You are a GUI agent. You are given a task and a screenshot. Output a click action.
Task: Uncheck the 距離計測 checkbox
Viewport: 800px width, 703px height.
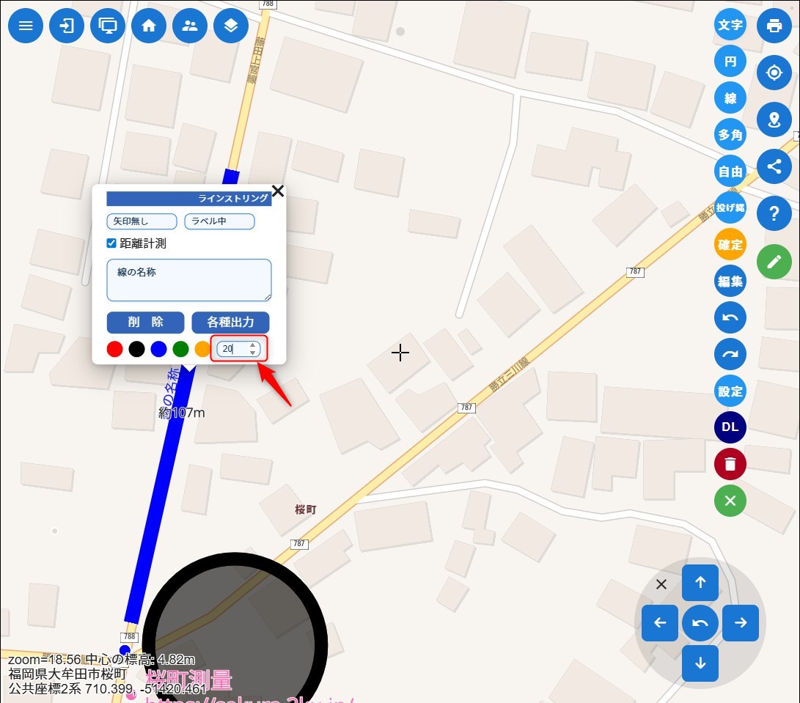click(112, 243)
